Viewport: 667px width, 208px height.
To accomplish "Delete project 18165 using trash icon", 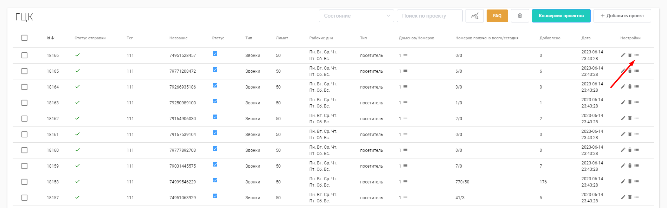I will pyautogui.click(x=630, y=71).
